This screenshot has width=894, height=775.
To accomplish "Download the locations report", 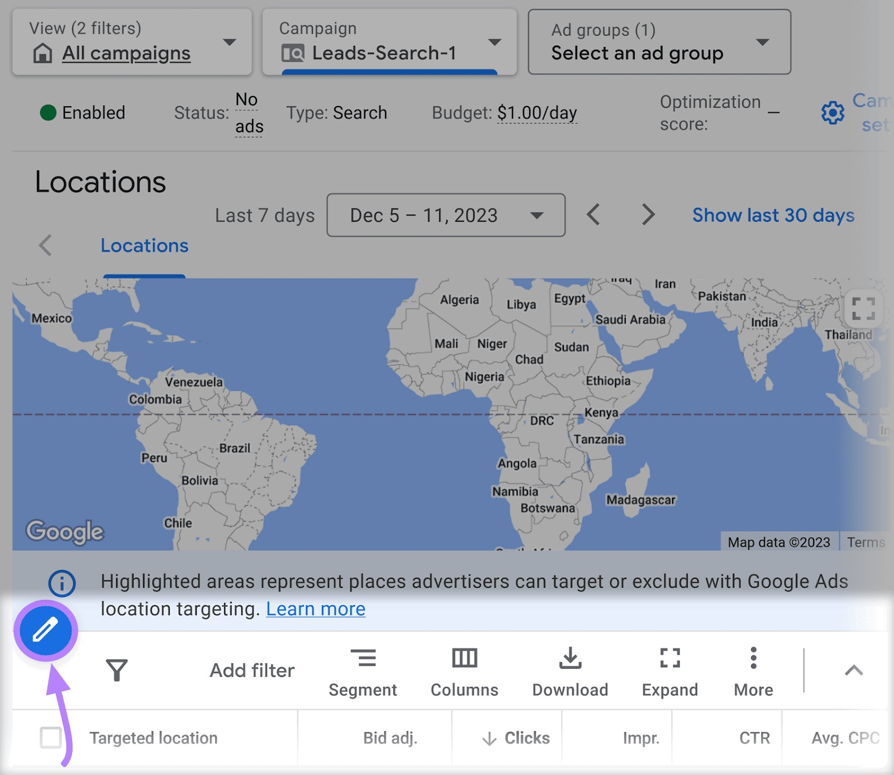I will (570, 672).
